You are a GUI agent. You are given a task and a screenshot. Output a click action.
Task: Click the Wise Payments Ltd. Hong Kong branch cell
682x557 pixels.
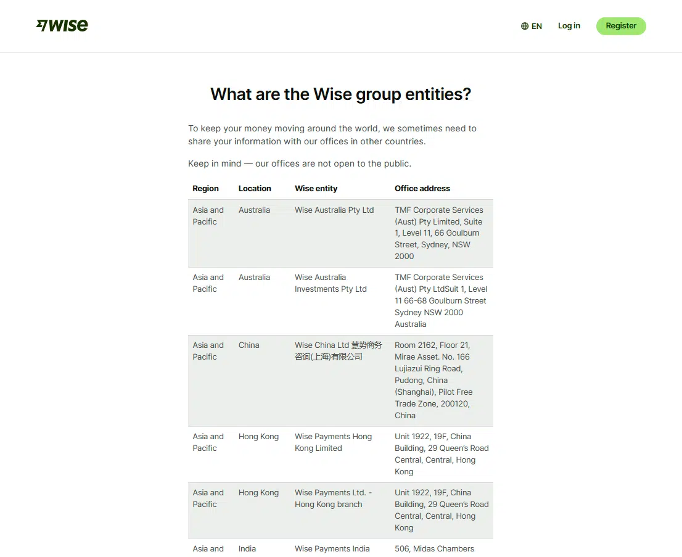(x=333, y=498)
